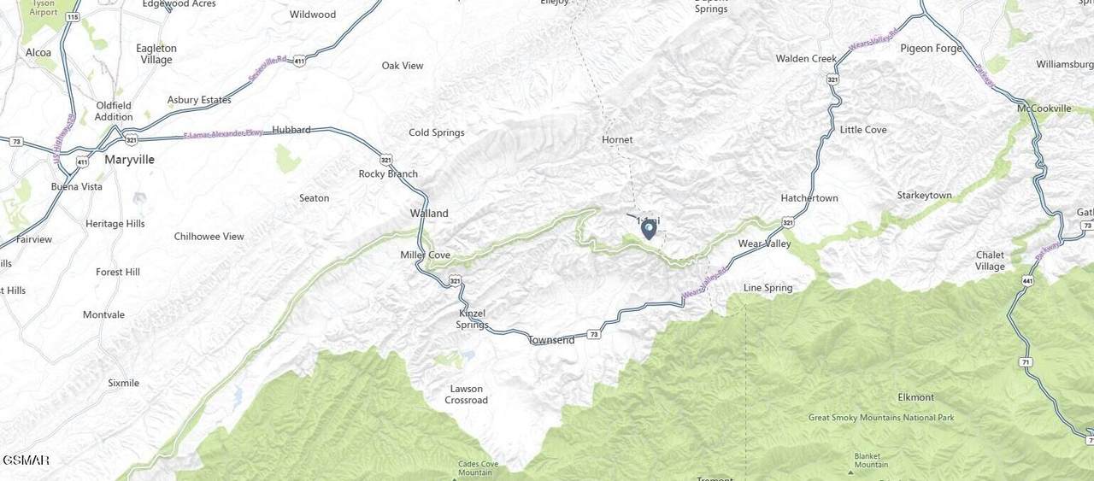Click the Townsend town label
Screen dimensions: 1094x481
(551, 340)
